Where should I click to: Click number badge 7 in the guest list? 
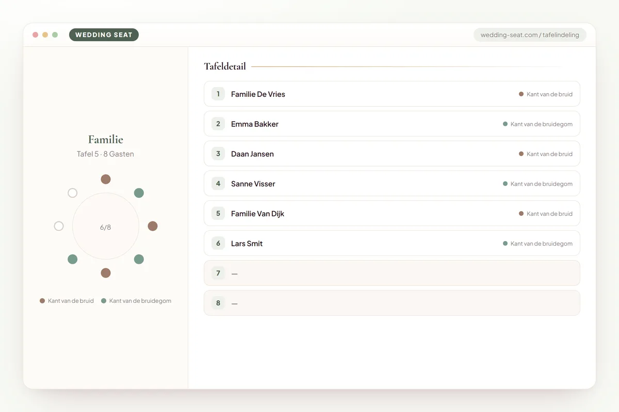tap(218, 273)
